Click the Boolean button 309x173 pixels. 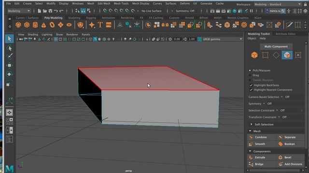[291, 144]
